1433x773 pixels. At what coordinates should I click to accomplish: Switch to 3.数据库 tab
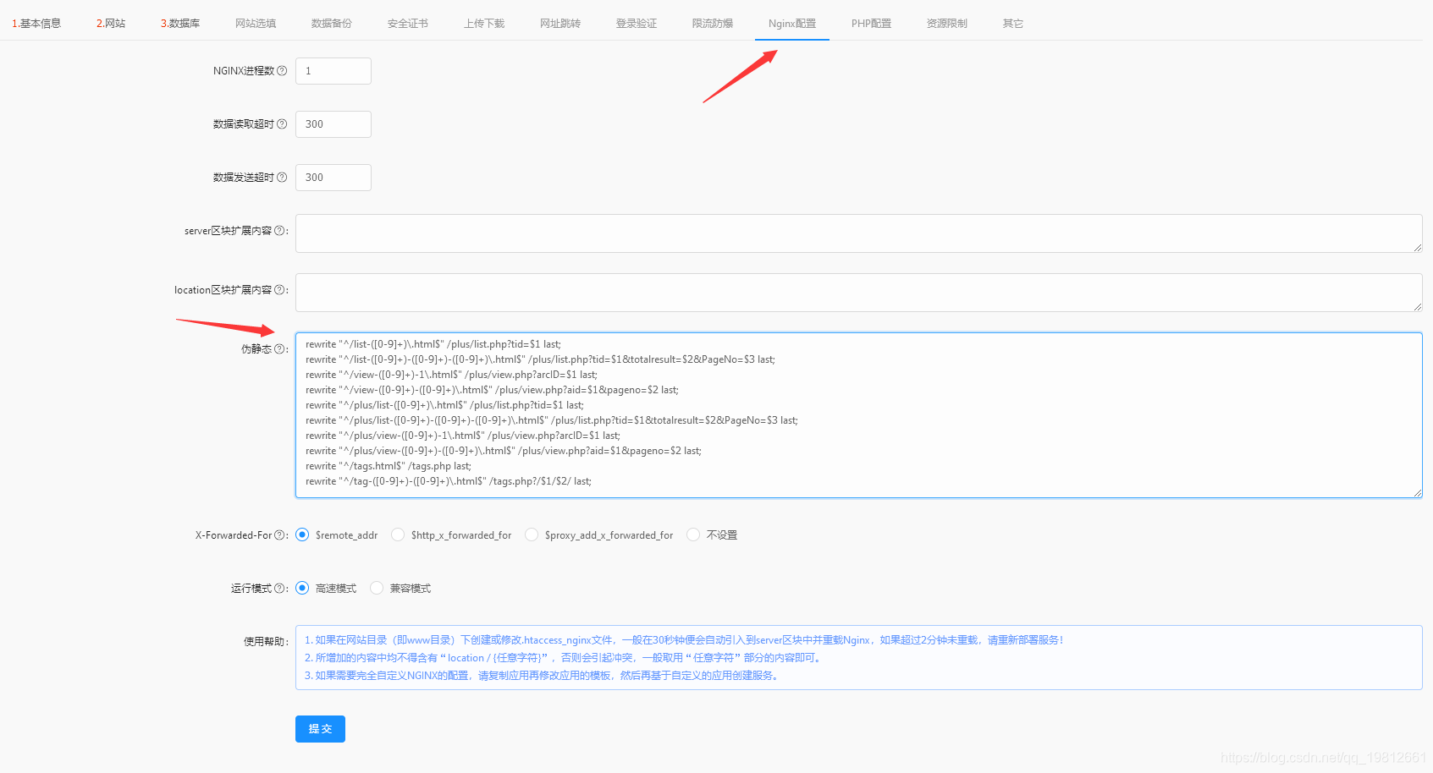click(180, 24)
